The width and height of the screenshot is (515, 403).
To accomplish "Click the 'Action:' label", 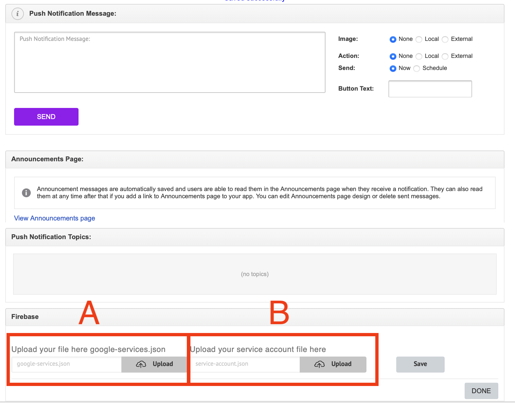I will click(349, 56).
